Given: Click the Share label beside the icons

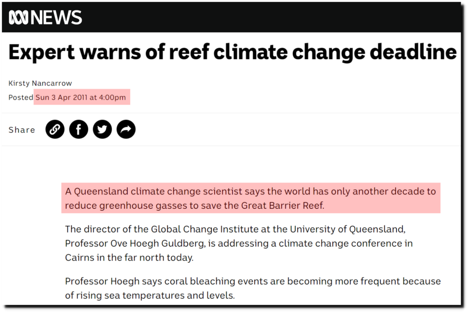Looking at the screenshot, I should pos(22,130).
